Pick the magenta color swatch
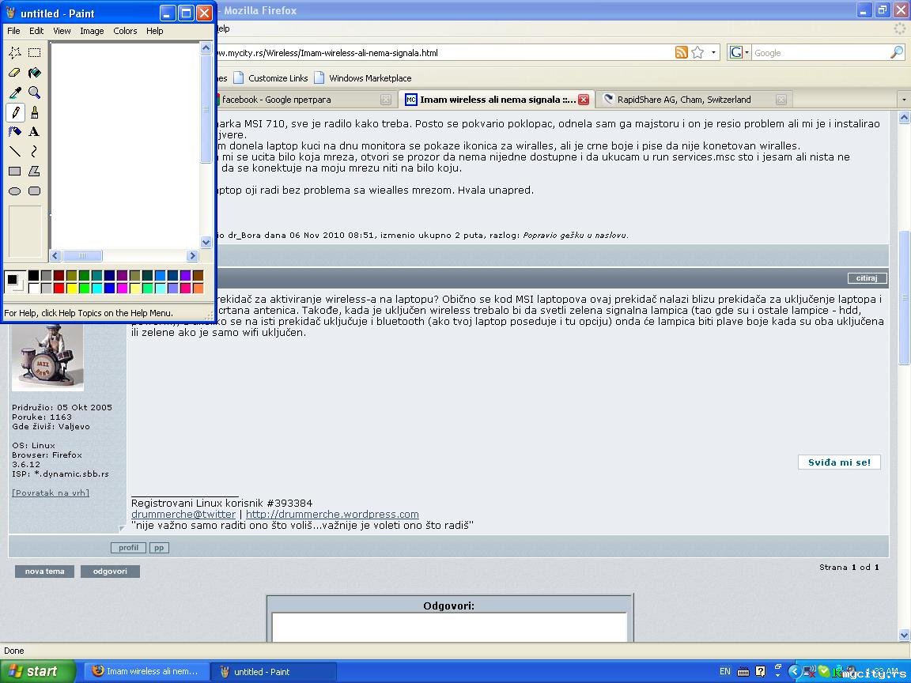 (122, 288)
